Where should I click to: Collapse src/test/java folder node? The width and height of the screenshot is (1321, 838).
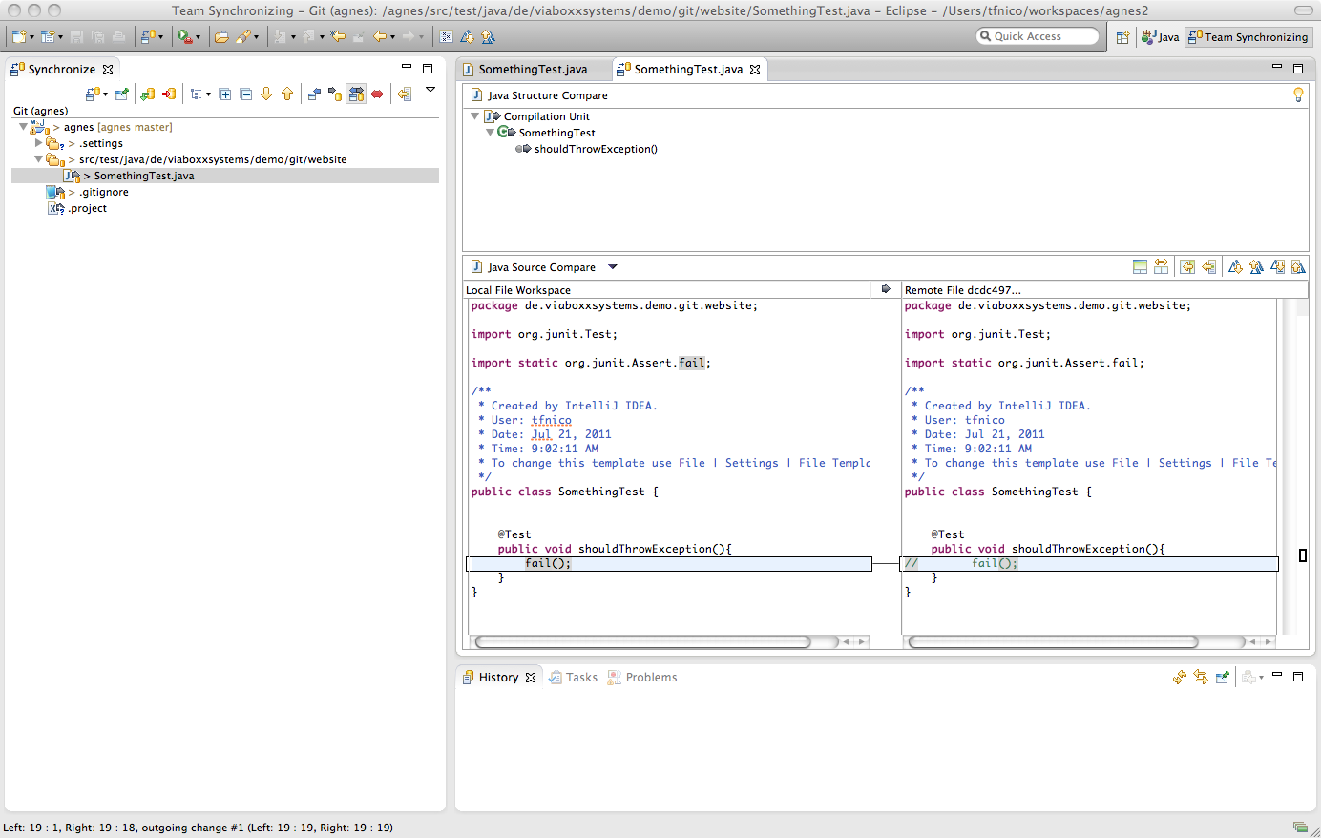click(x=38, y=159)
